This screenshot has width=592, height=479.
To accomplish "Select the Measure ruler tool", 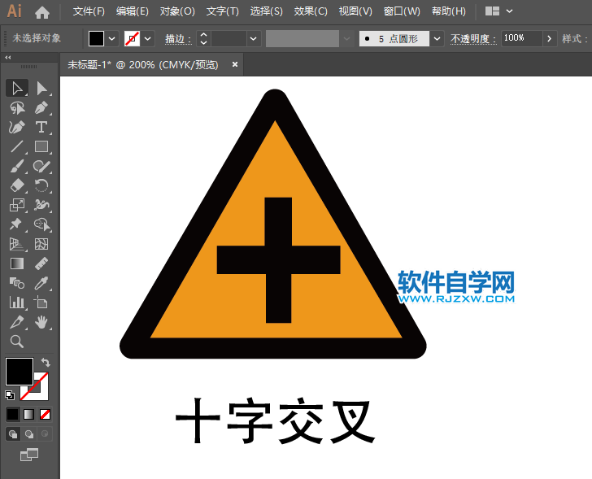I will tap(41, 263).
